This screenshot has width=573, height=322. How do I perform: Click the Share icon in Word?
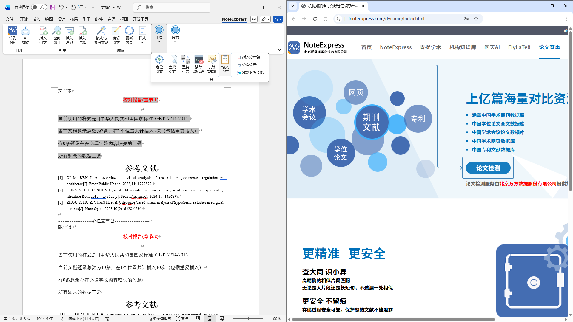point(278,19)
